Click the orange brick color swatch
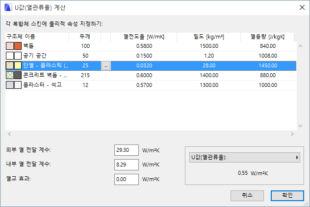This screenshot has width=310, height=207. [18, 45]
